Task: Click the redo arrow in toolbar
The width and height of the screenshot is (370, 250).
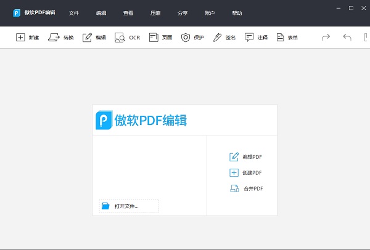Action: coord(326,37)
